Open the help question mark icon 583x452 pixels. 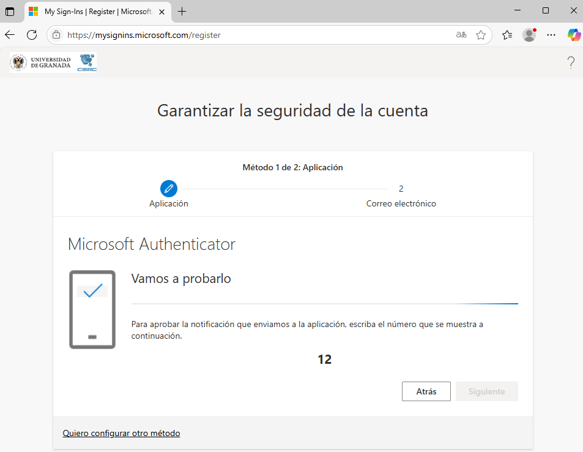click(571, 62)
